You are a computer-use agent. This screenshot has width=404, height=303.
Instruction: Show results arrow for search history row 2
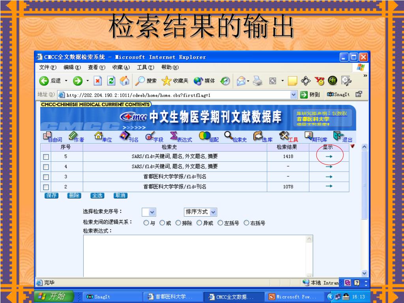pyautogui.click(x=329, y=186)
